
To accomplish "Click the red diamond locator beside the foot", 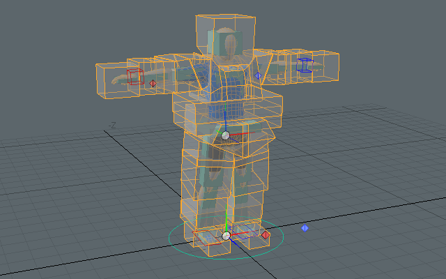I will (266, 235).
